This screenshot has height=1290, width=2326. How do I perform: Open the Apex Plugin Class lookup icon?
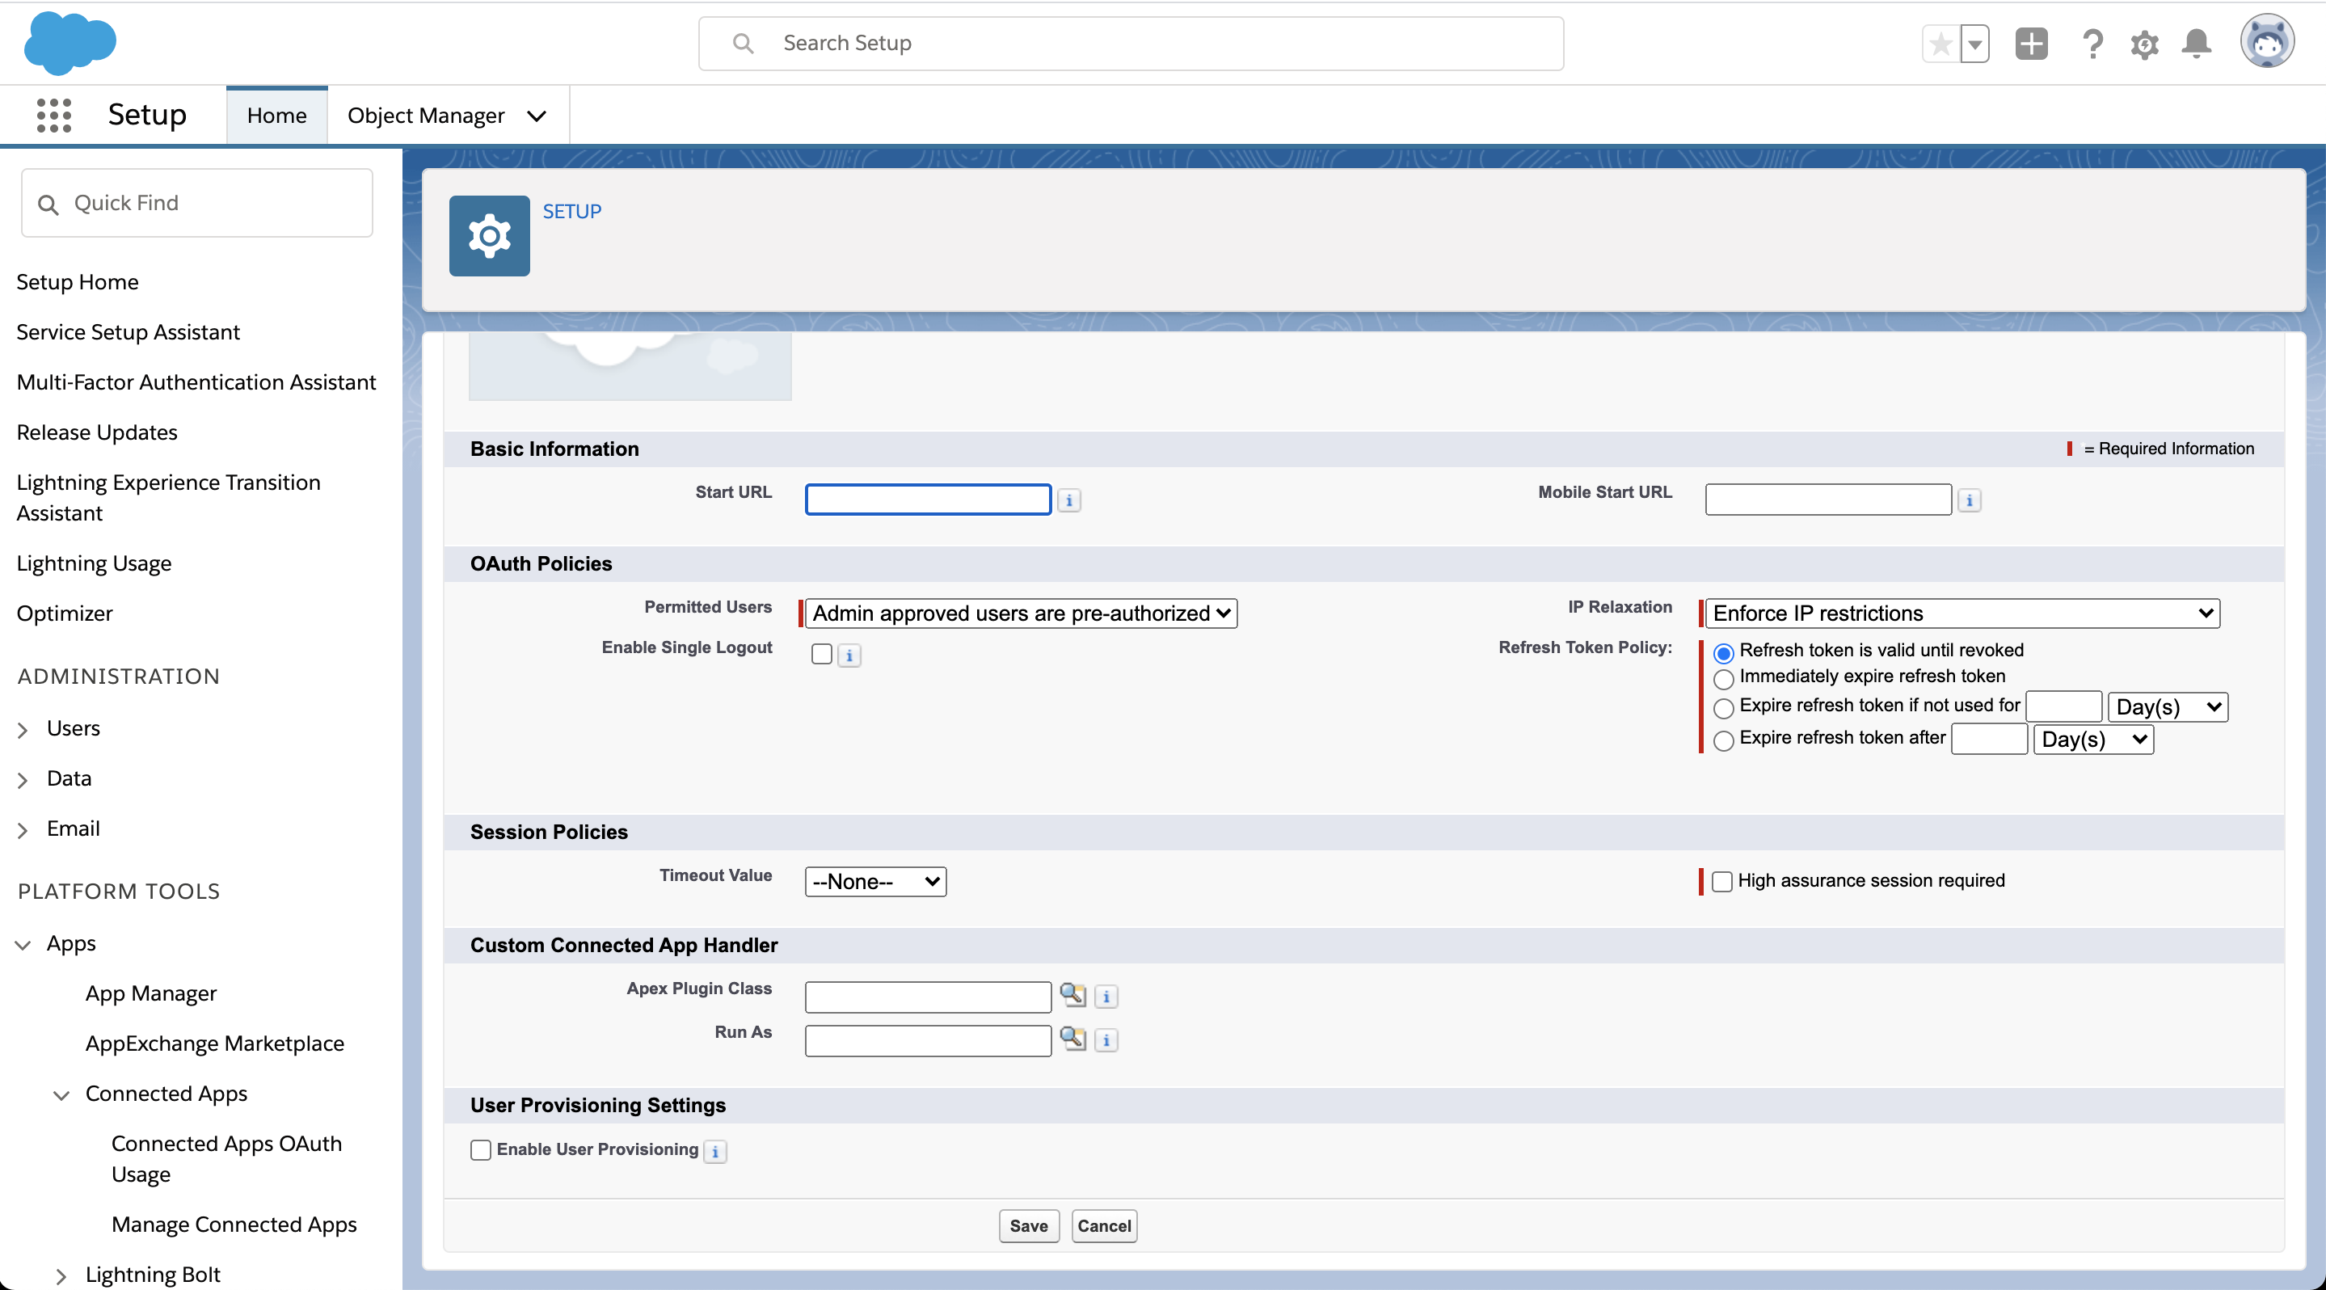pyautogui.click(x=1072, y=995)
